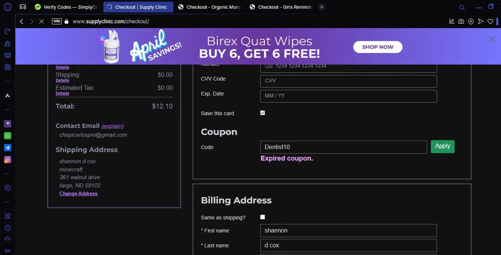Click the GX Corner icon

click(x=8, y=251)
